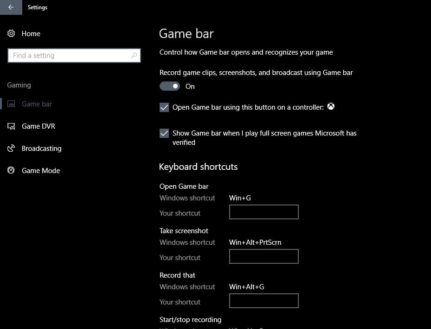Click the Take screenshot label
The image size is (431, 329).
[x=184, y=231]
